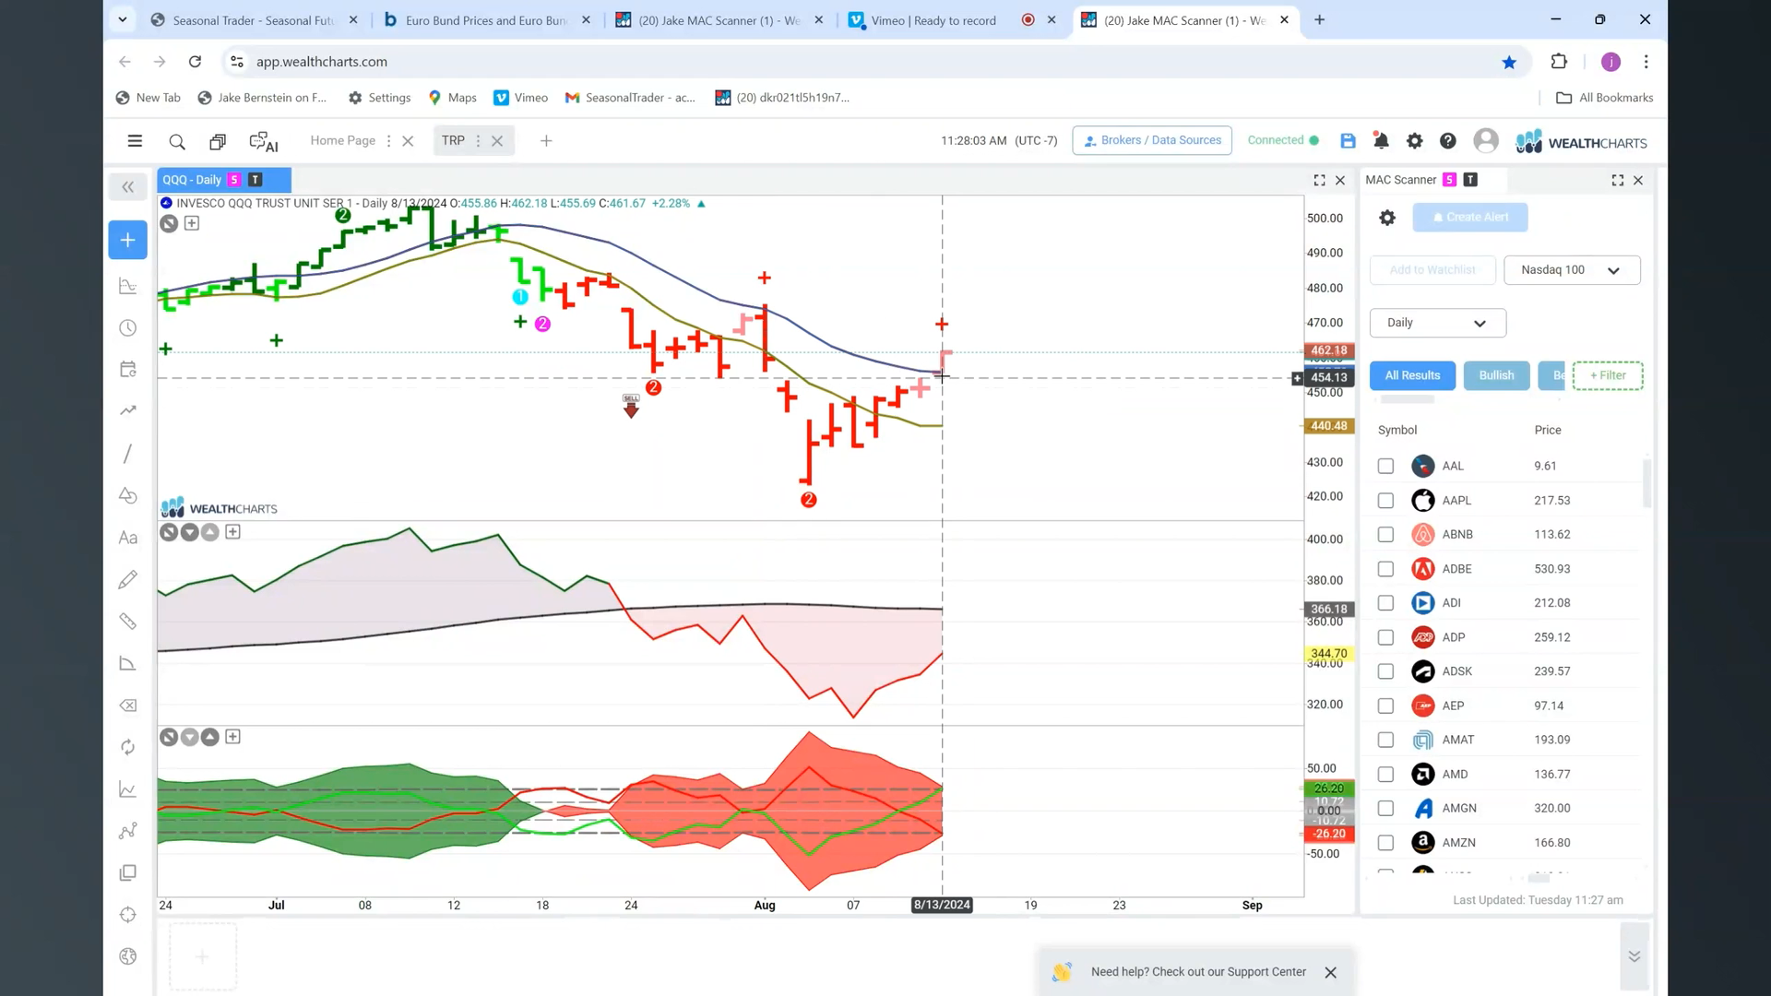Open the clock time tool
1771x996 pixels.
(127, 327)
